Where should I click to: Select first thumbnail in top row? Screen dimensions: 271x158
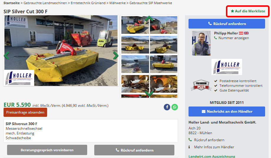pos(135,25)
